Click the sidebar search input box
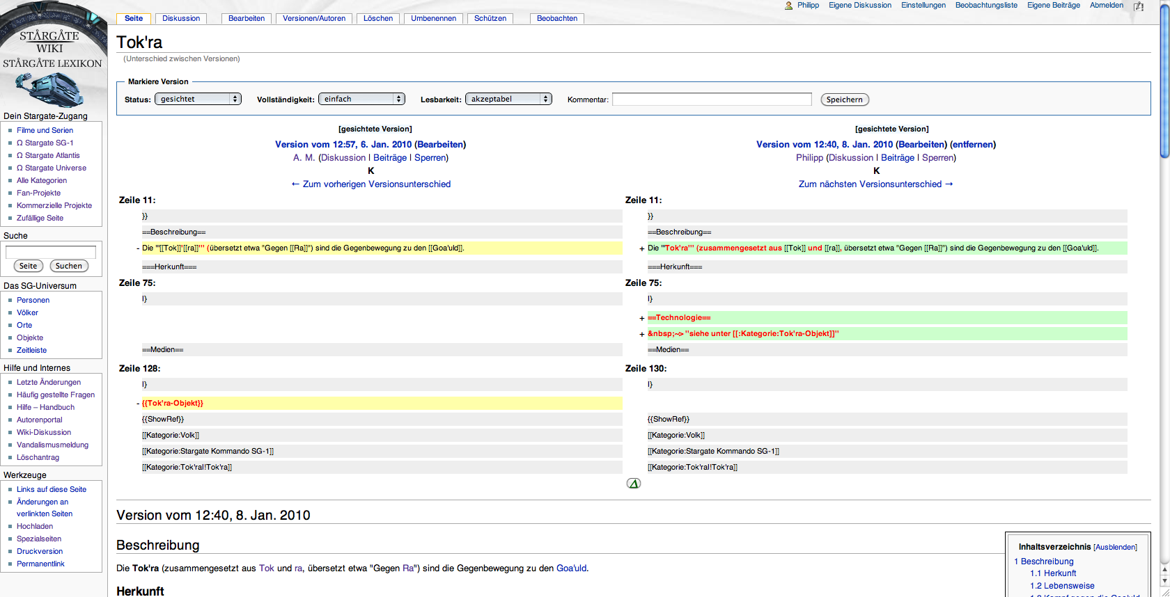 [51, 252]
